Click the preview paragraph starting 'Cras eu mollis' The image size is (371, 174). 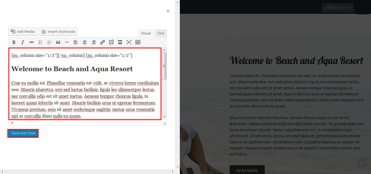click(x=297, y=91)
